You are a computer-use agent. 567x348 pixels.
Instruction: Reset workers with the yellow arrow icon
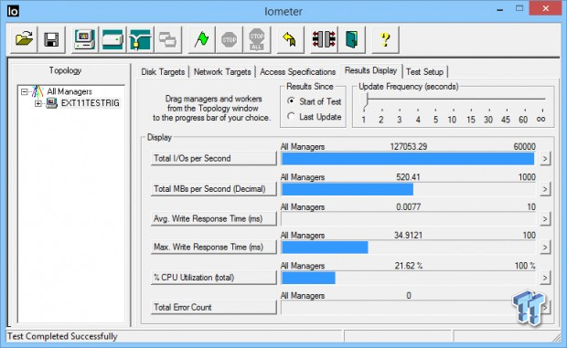(290, 39)
